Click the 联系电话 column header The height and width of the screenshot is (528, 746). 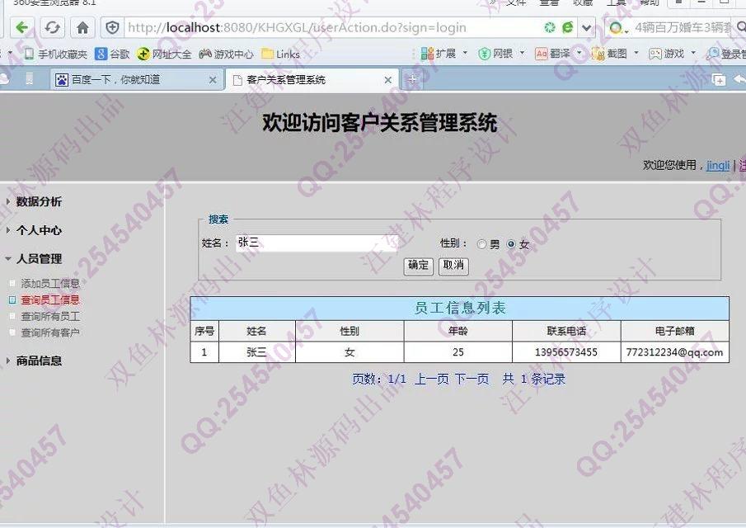(566, 331)
